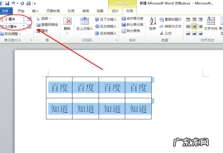This screenshot has height=153, width=223.
Task: Click 在左侧插入
Action: (x=106, y=26)
